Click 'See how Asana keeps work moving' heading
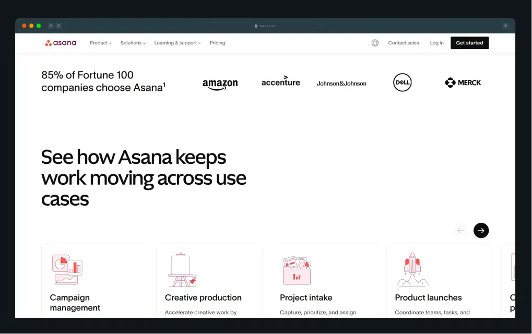This screenshot has width=532, height=334. pos(144,178)
